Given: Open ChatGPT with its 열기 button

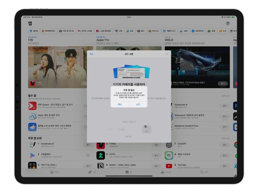Looking at the screenshot, I should coord(225,145).
